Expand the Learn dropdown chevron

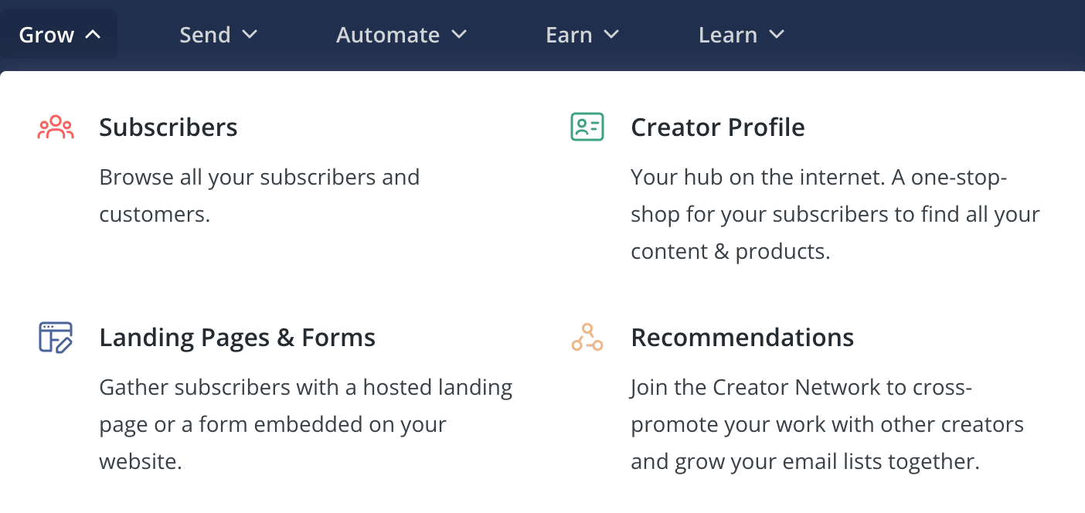(x=777, y=35)
